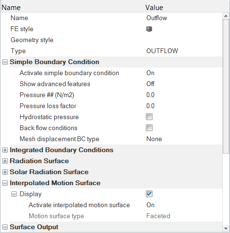Edit the Pressure ## (N/m2) value 0.0
Screen dimensions: 230x233
pos(150,95)
